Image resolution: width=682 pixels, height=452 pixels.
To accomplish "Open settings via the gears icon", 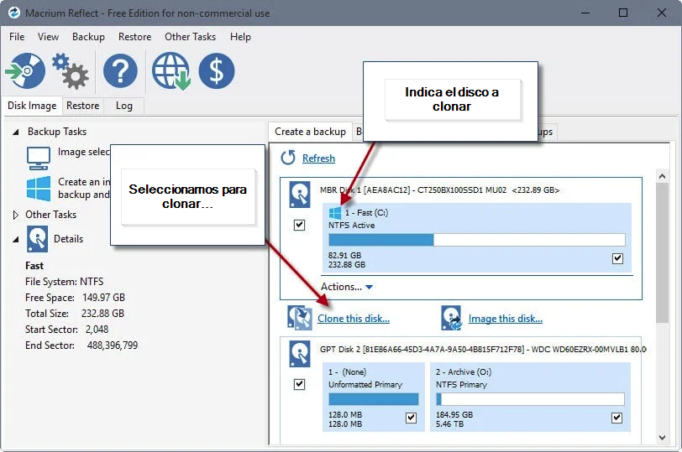I will pos(71,70).
